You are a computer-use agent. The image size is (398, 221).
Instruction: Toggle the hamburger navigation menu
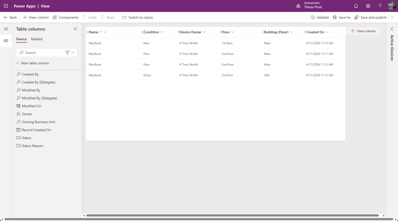[x=6, y=29]
